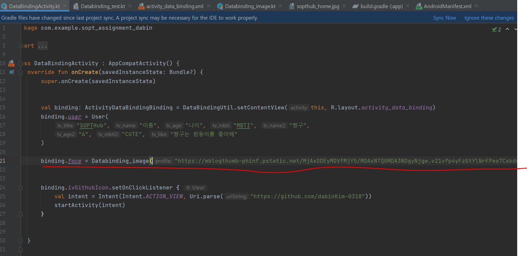Collapse the DataBindingActivity class fold marker on line 10
527x256 pixels.
[21, 63]
